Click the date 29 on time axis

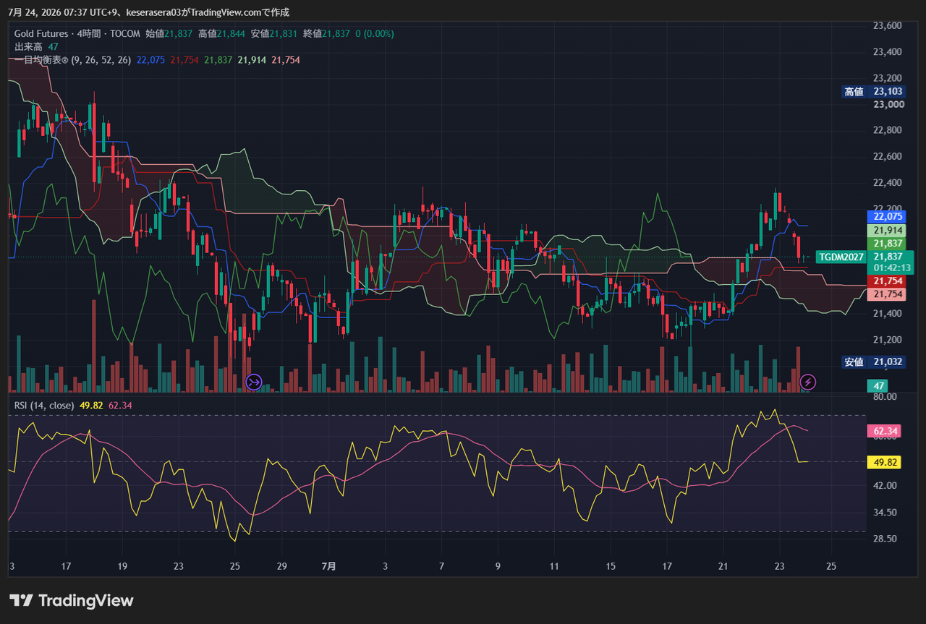click(x=282, y=566)
